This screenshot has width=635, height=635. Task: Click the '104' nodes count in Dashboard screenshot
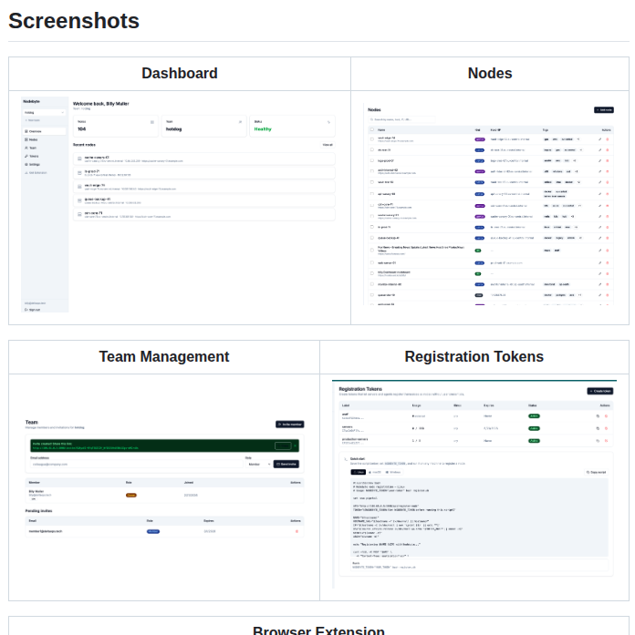point(81,128)
